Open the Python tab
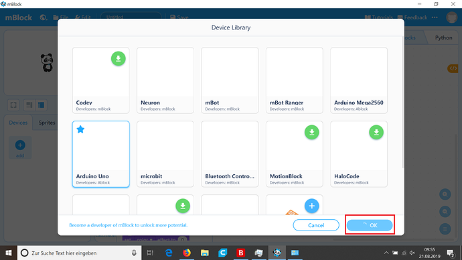462x260 pixels. (x=443, y=38)
